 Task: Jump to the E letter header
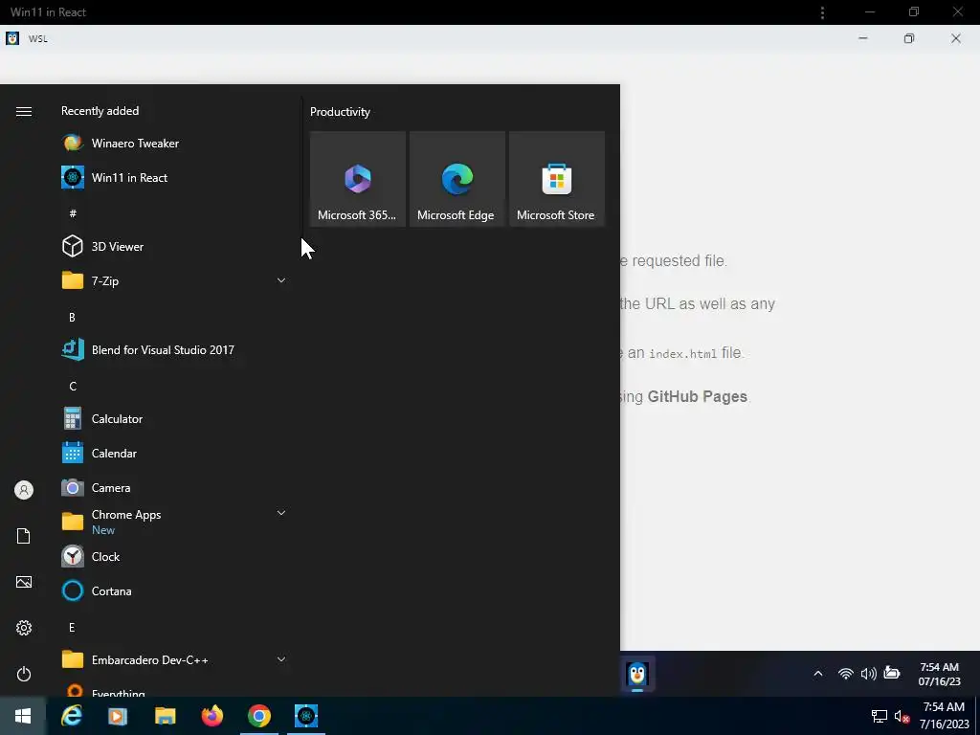click(x=72, y=628)
